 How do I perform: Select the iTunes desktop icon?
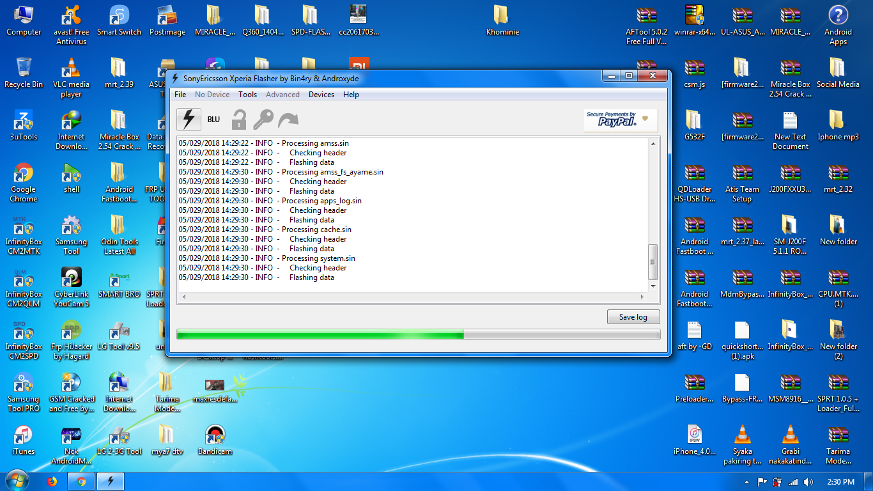pos(24,440)
